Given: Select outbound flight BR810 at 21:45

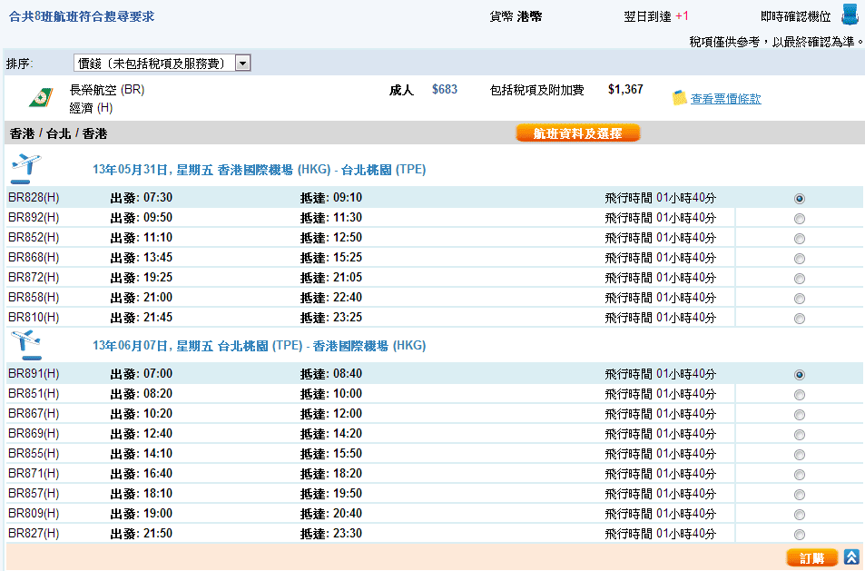Looking at the screenshot, I should 799,319.
